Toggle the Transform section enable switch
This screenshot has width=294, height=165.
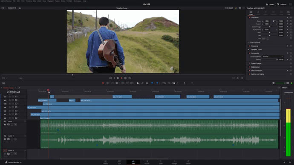tap(249, 17)
